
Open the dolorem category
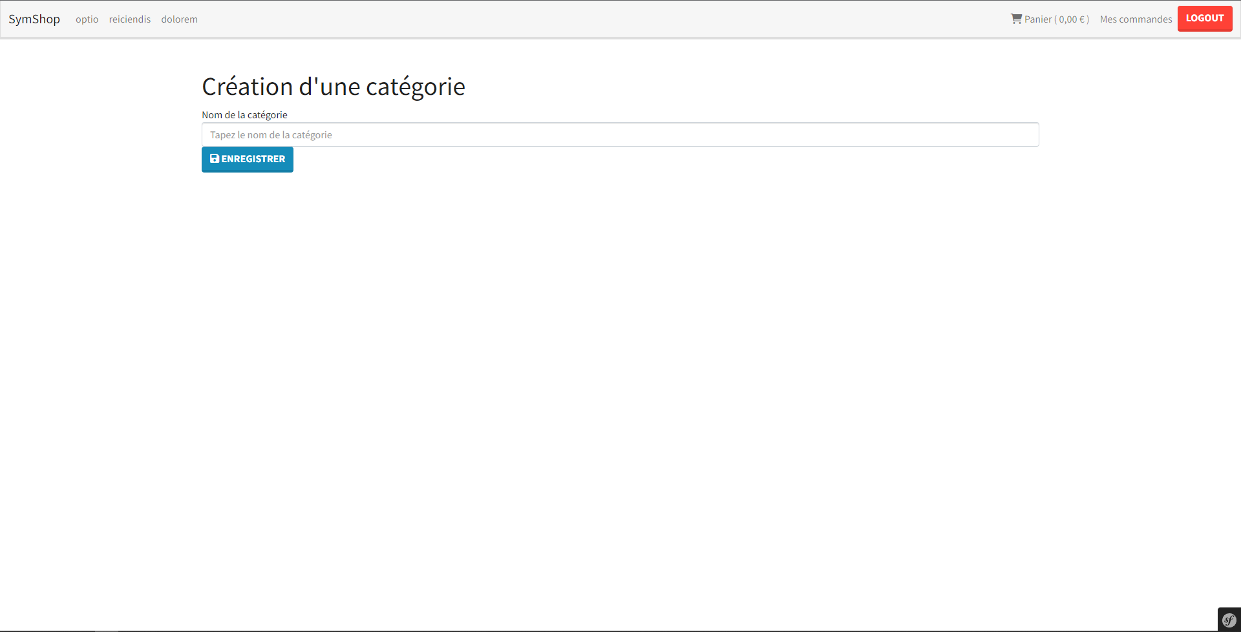(x=179, y=19)
